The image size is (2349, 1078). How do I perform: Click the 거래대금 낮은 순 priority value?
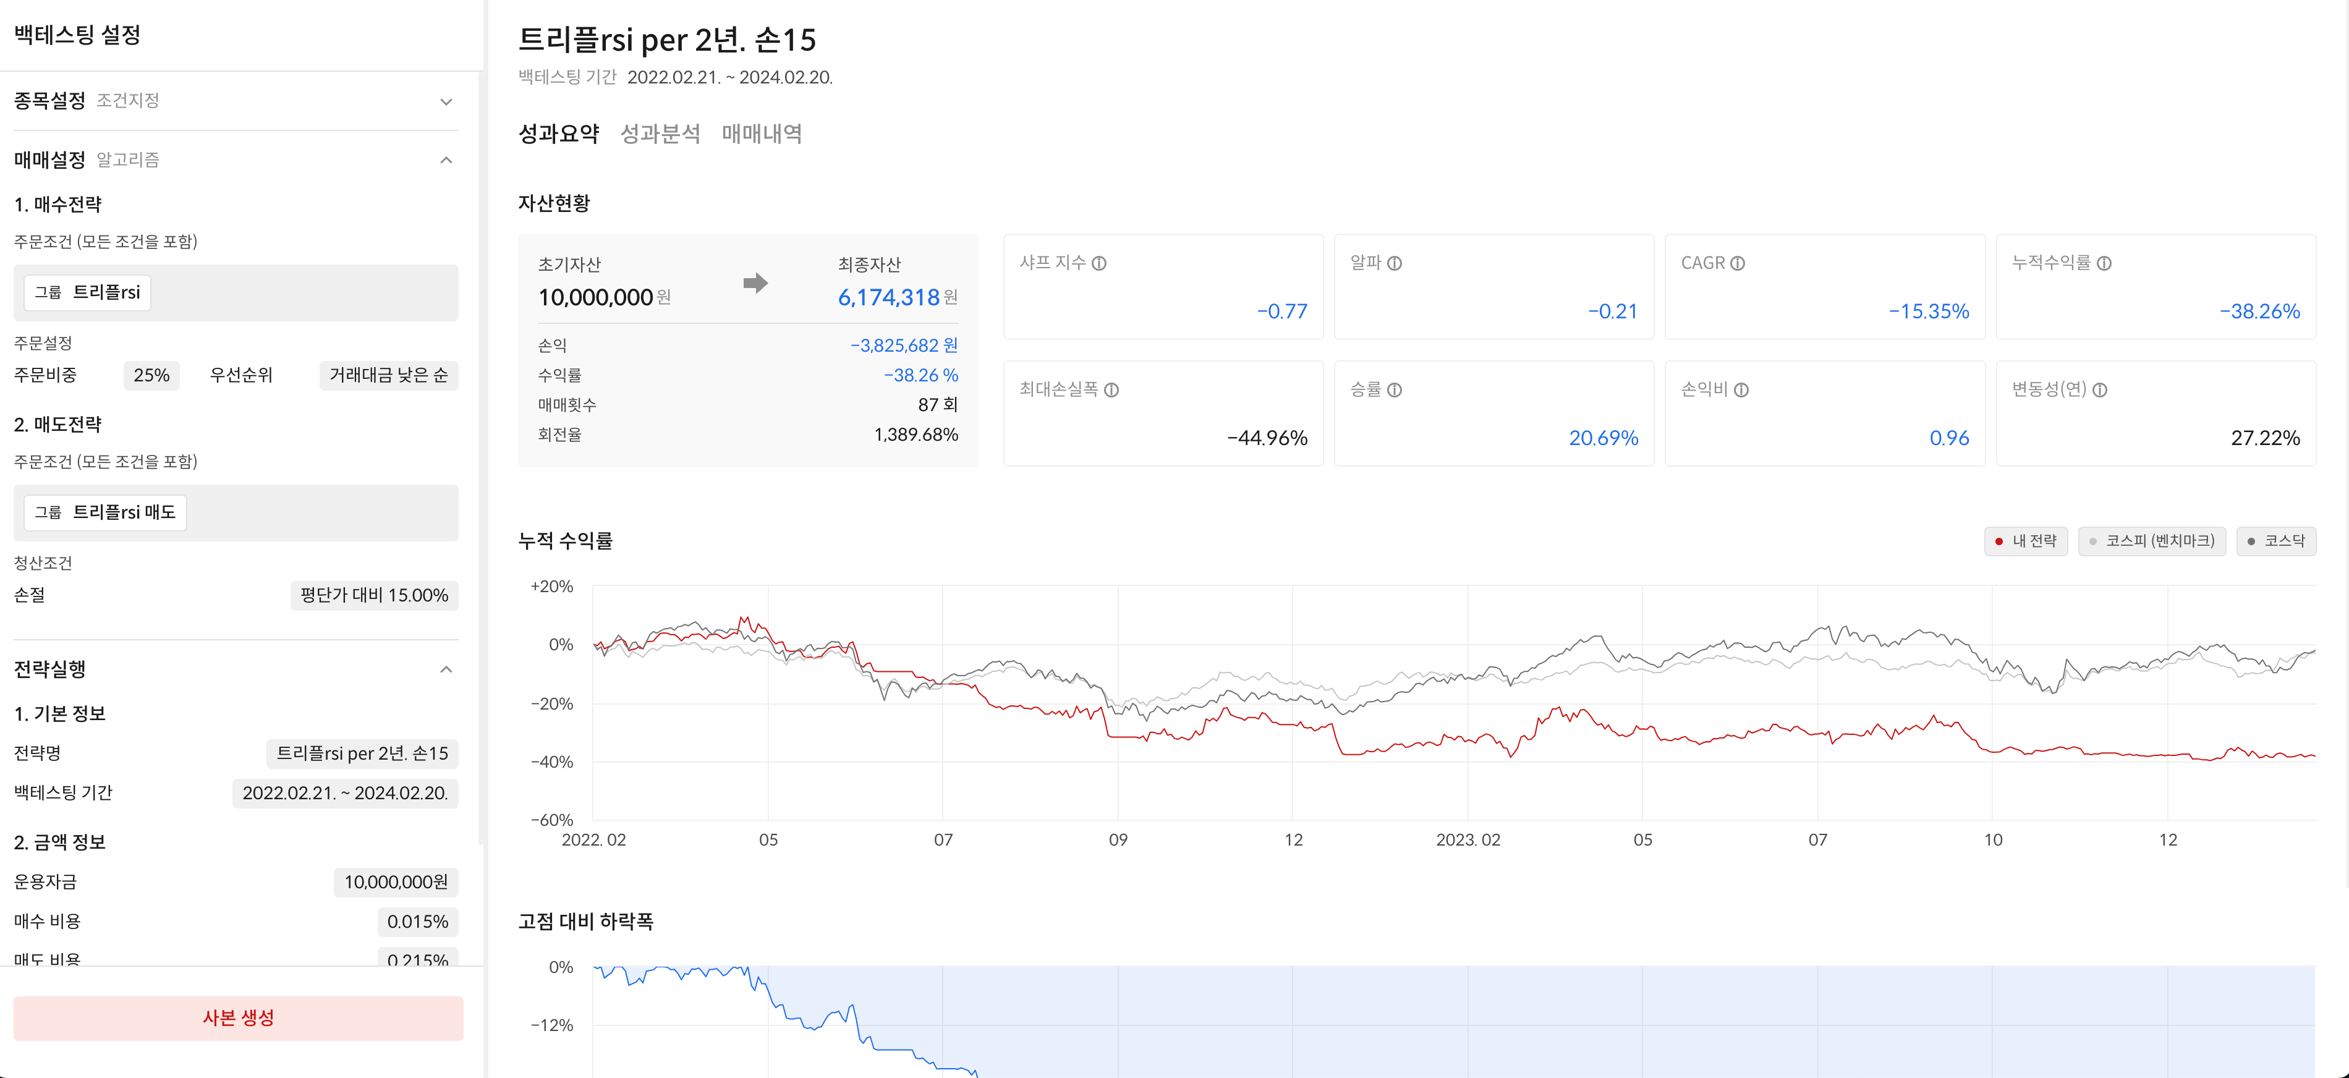pos(388,376)
